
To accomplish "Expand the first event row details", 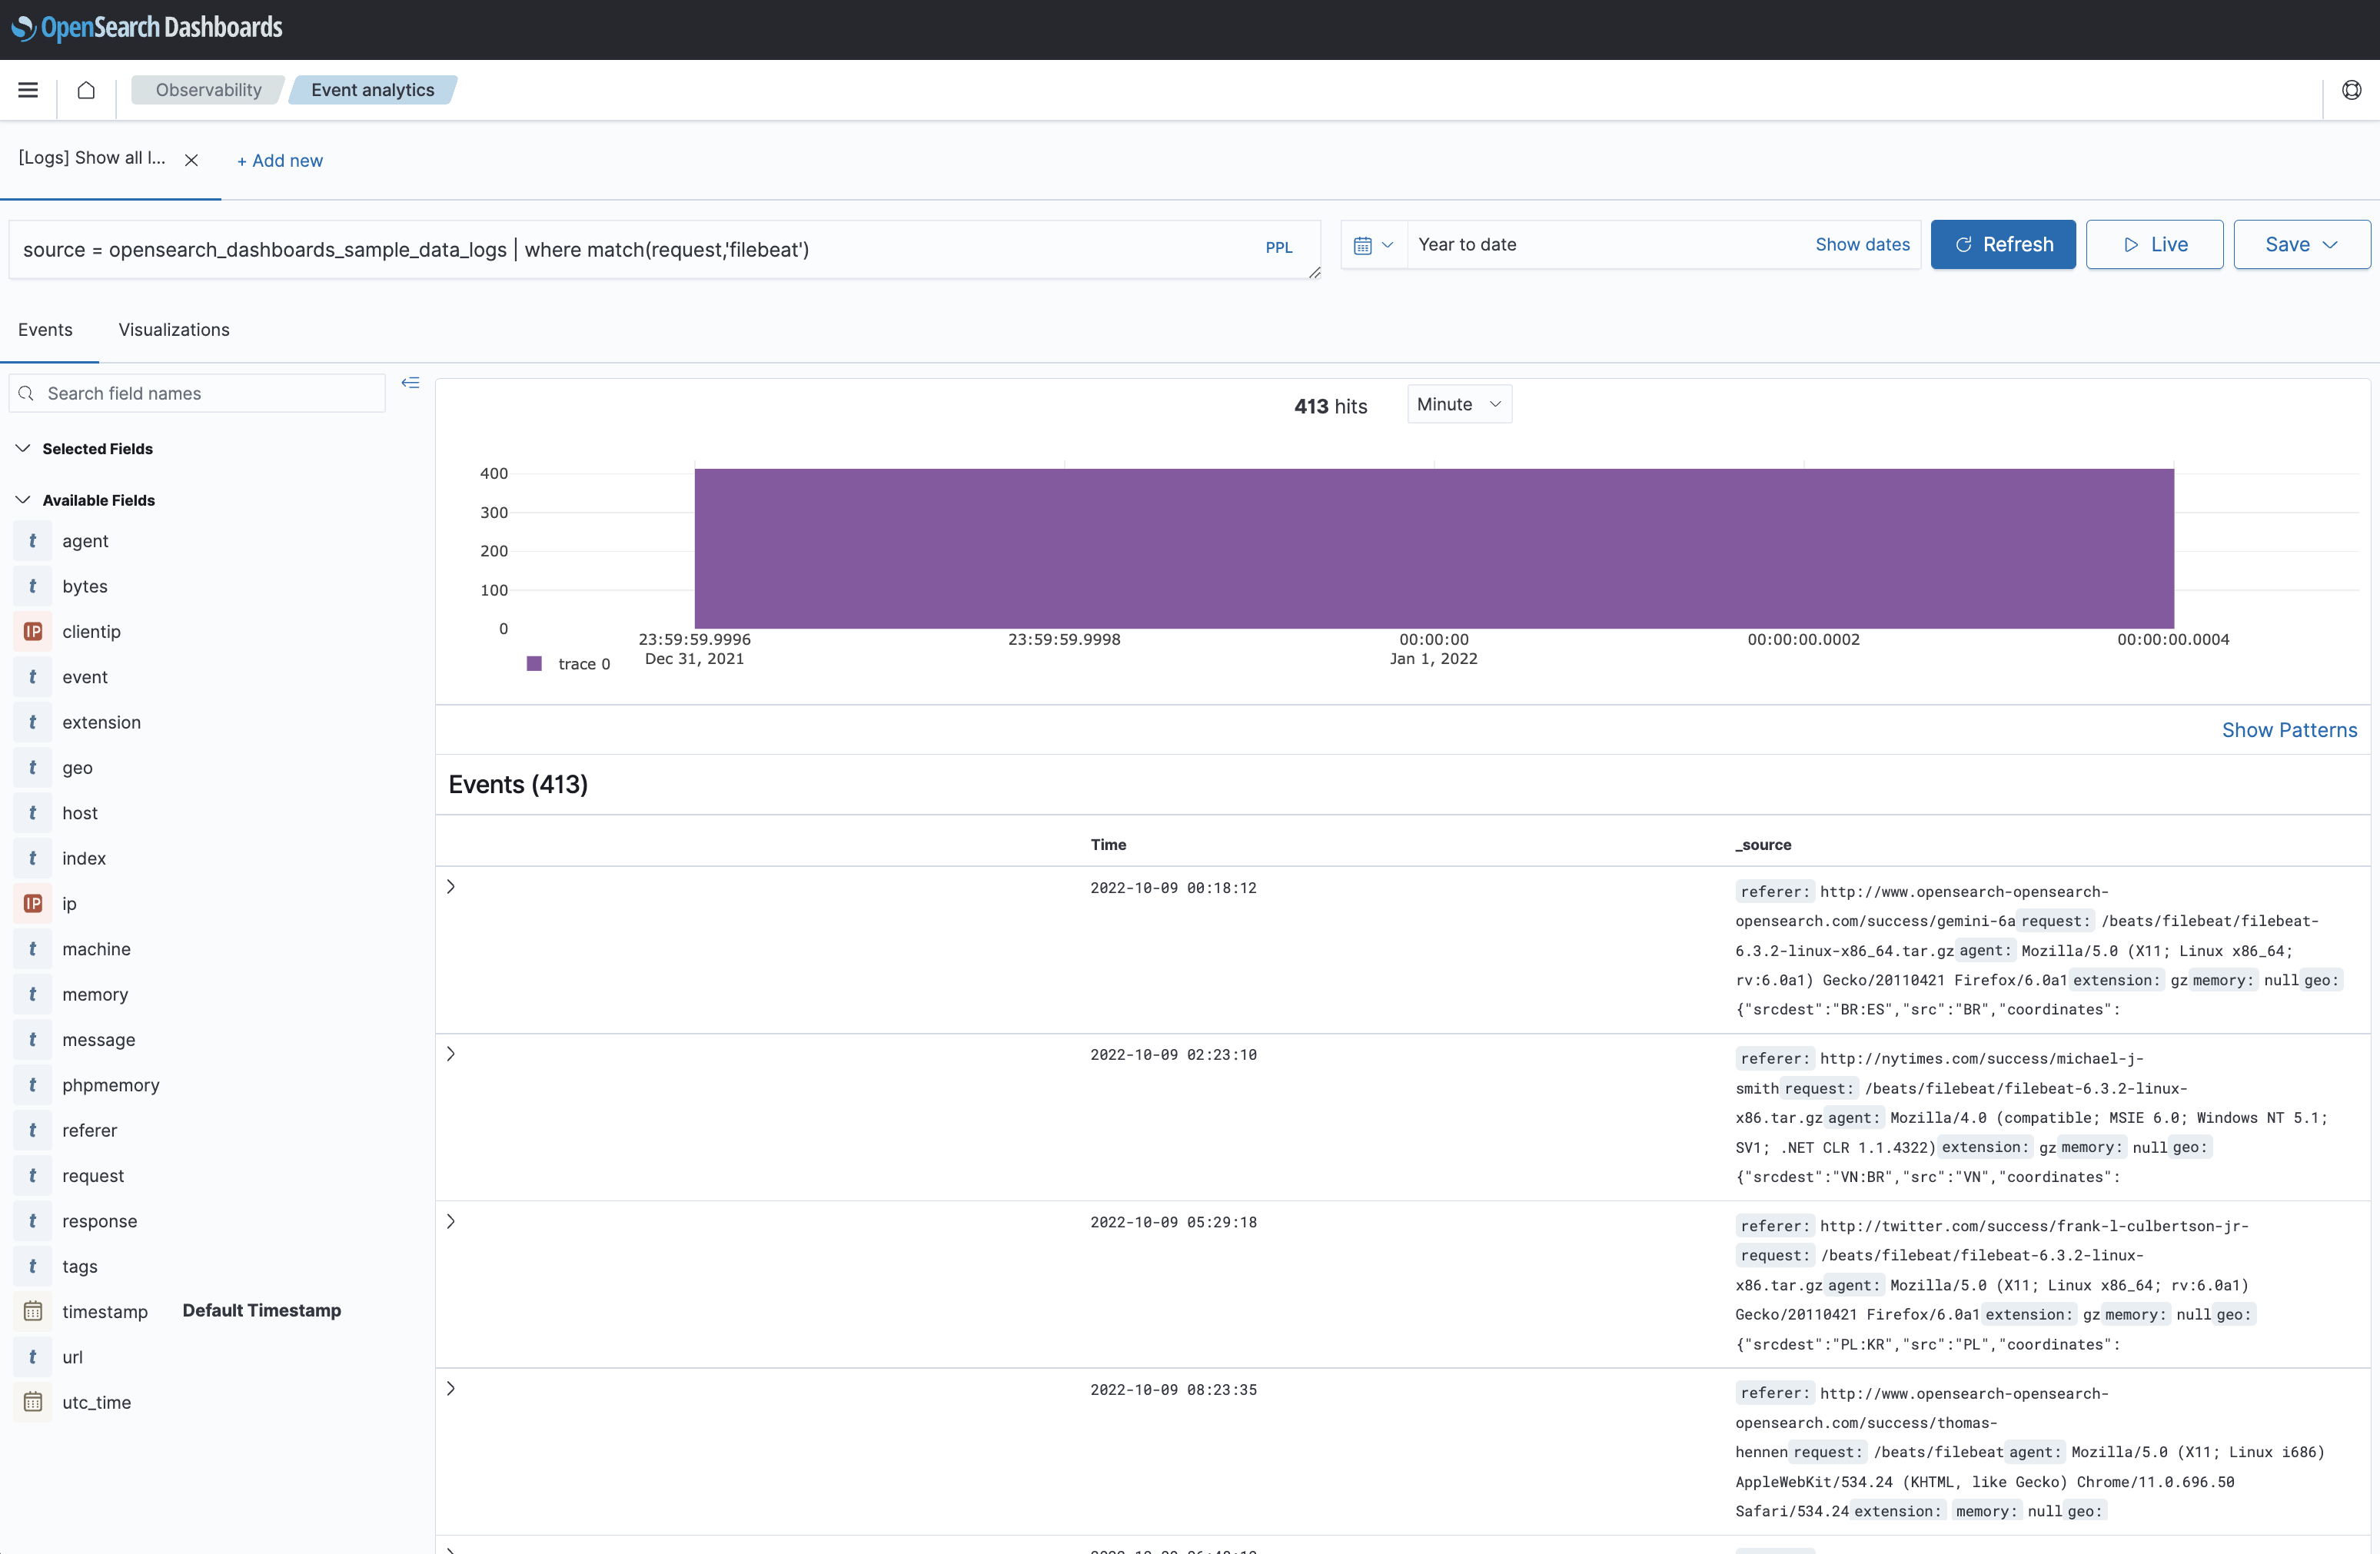I will (x=451, y=886).
